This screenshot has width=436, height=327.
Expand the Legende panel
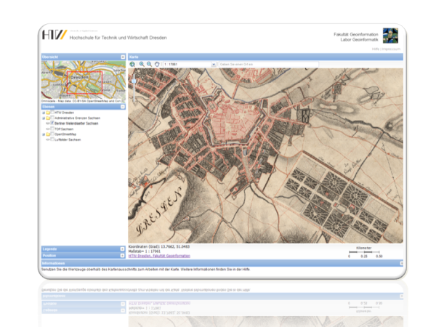click(x=122, y=249)
